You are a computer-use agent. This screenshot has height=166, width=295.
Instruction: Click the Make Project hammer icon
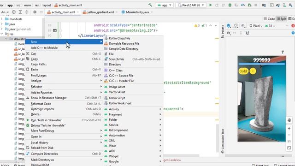click(150, 5)
